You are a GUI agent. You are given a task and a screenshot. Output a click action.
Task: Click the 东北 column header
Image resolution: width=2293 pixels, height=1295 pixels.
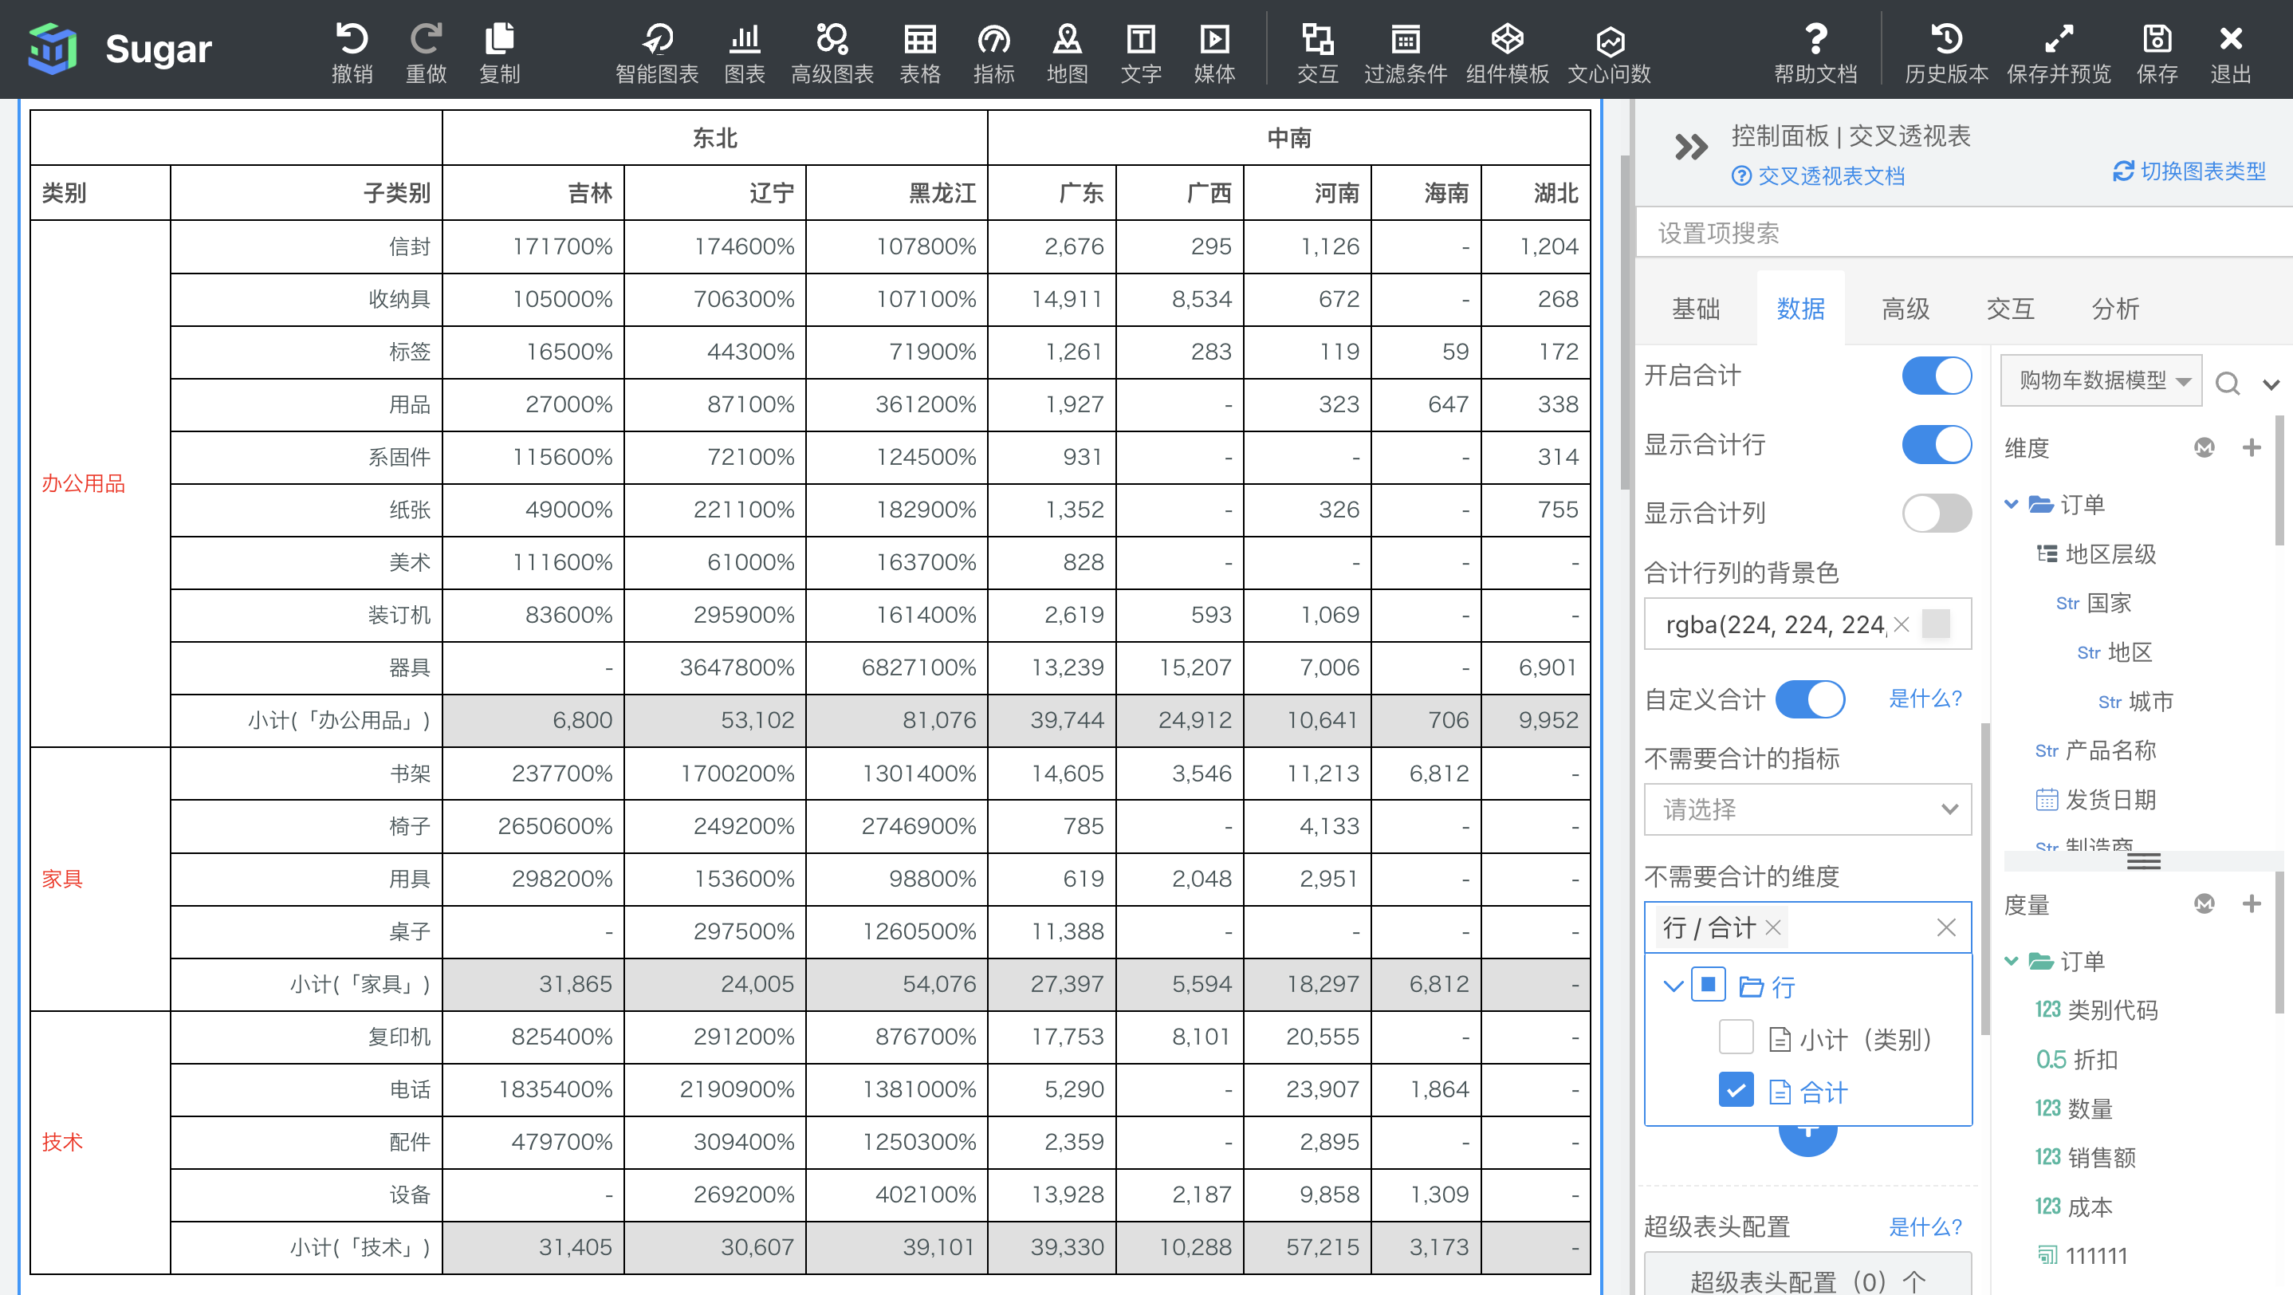coord(715,138)
